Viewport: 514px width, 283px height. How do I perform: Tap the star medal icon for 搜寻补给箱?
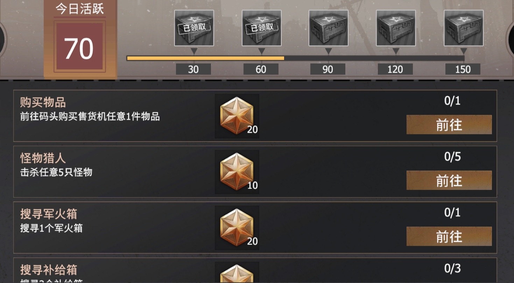(237, 272)
